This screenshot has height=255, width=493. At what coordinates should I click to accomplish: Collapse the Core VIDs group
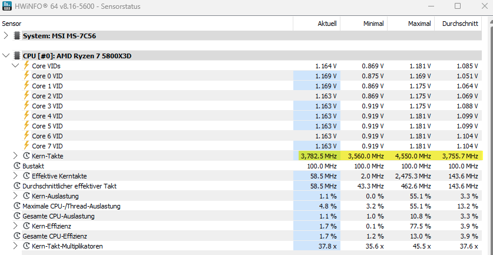click(15, 66)
